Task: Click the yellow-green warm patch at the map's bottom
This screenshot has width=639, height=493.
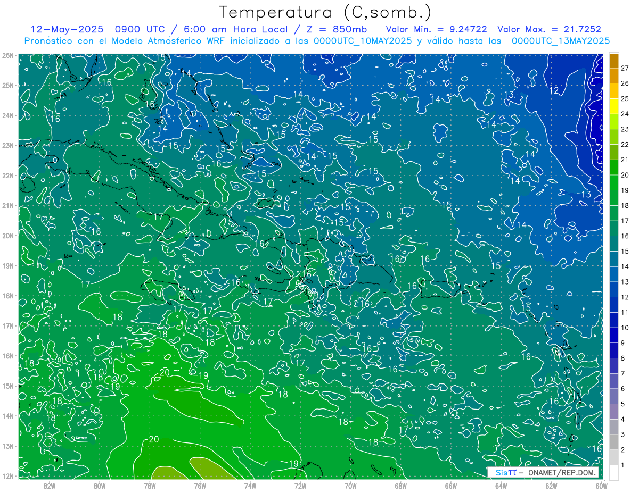Action: 210,468
